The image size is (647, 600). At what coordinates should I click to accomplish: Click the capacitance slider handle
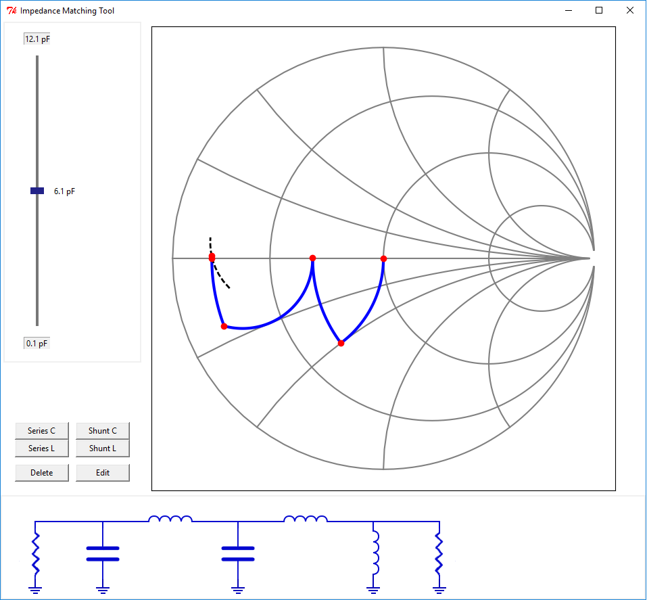(37, 191)
